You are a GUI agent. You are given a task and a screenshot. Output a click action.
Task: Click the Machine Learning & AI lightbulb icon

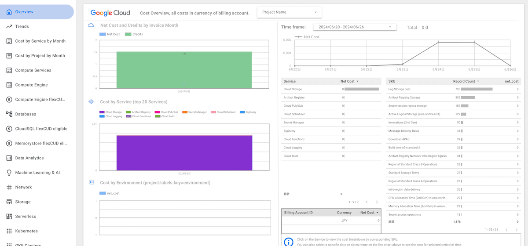pyautogui.click(x=9, y=173)
